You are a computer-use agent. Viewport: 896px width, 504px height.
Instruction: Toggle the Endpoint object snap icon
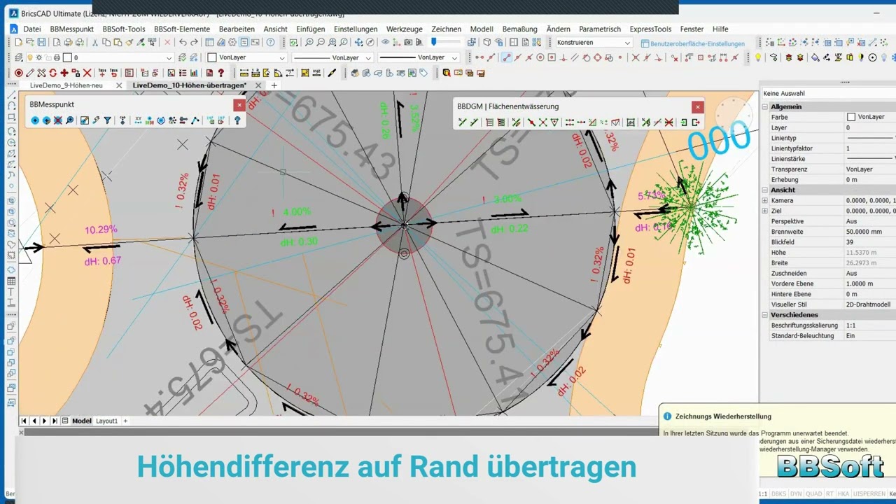point(507,57)
